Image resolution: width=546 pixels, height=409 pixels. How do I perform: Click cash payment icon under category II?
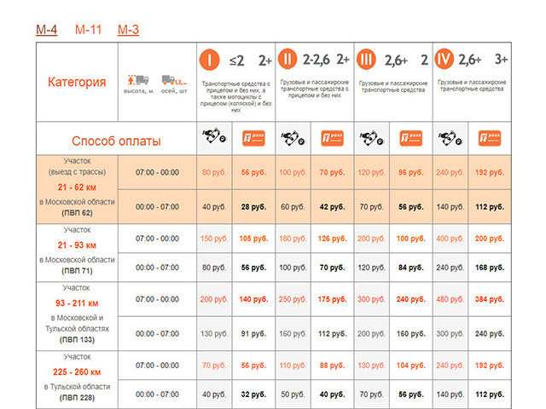tap(293, 138)
